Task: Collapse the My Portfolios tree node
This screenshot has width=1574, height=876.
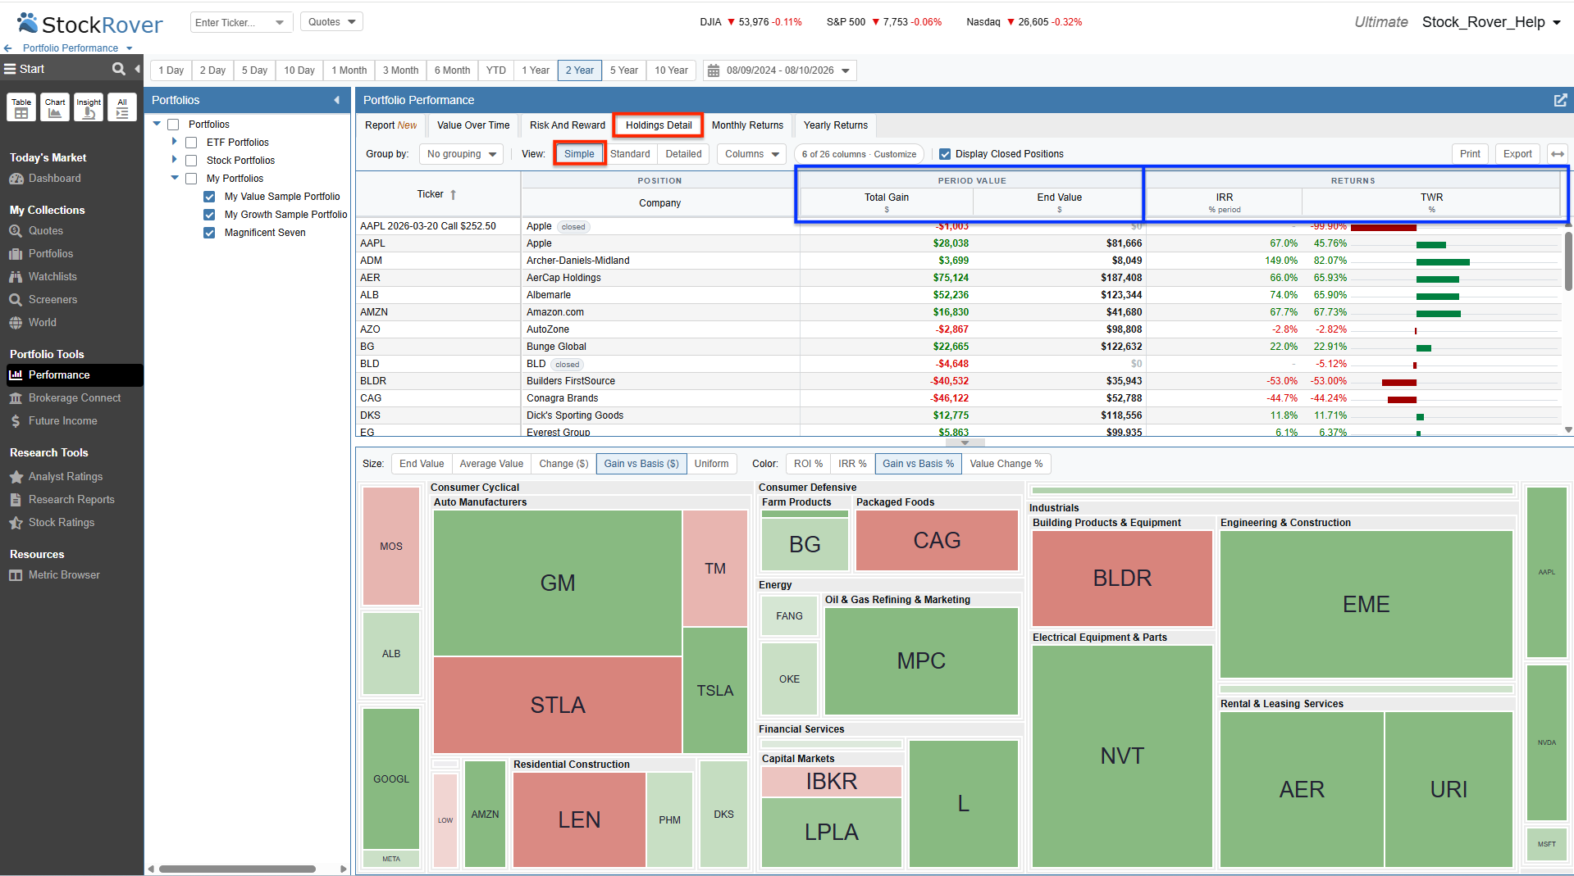Action: point(174,178)
